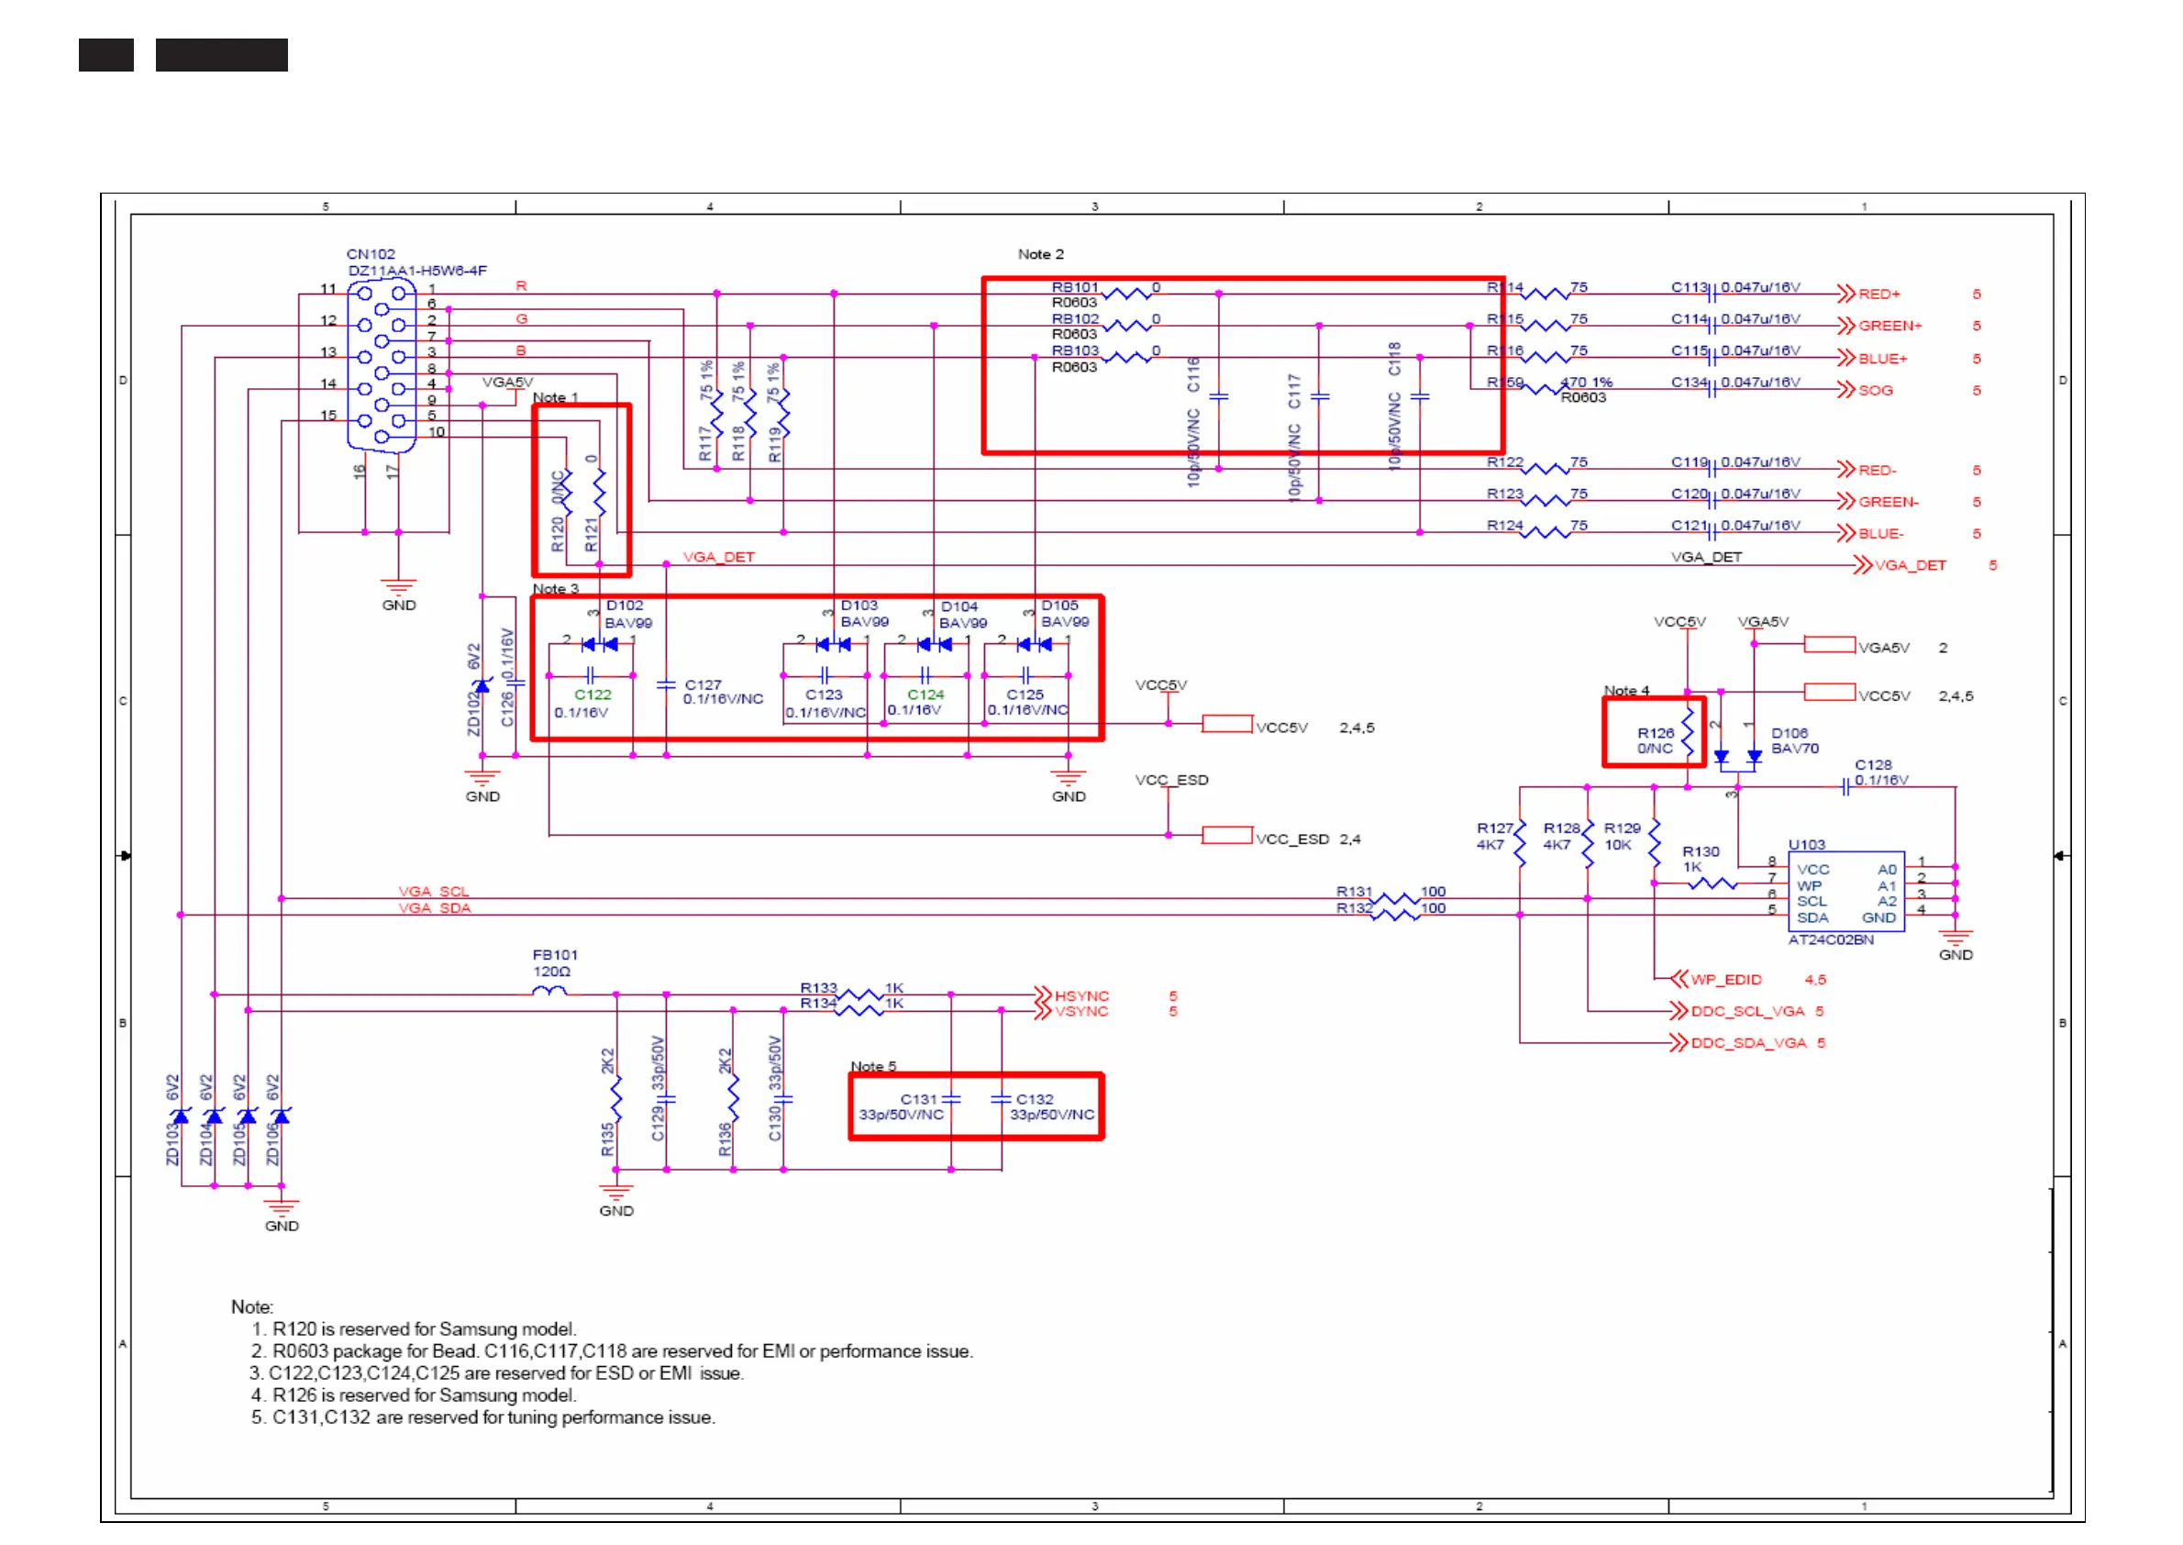Image resolution: width=2183 pixels, height=1545 pixels.
Task: Click the D106 BAV70 diode symbol
Action: pyautogui.click(x=1738, y=756)
